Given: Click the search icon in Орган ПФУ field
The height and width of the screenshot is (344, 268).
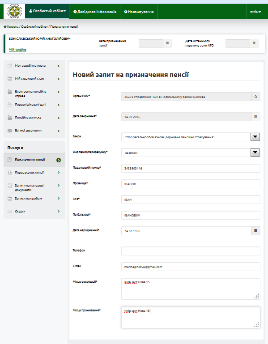Looking at the screenshot, I should point(256,97).
